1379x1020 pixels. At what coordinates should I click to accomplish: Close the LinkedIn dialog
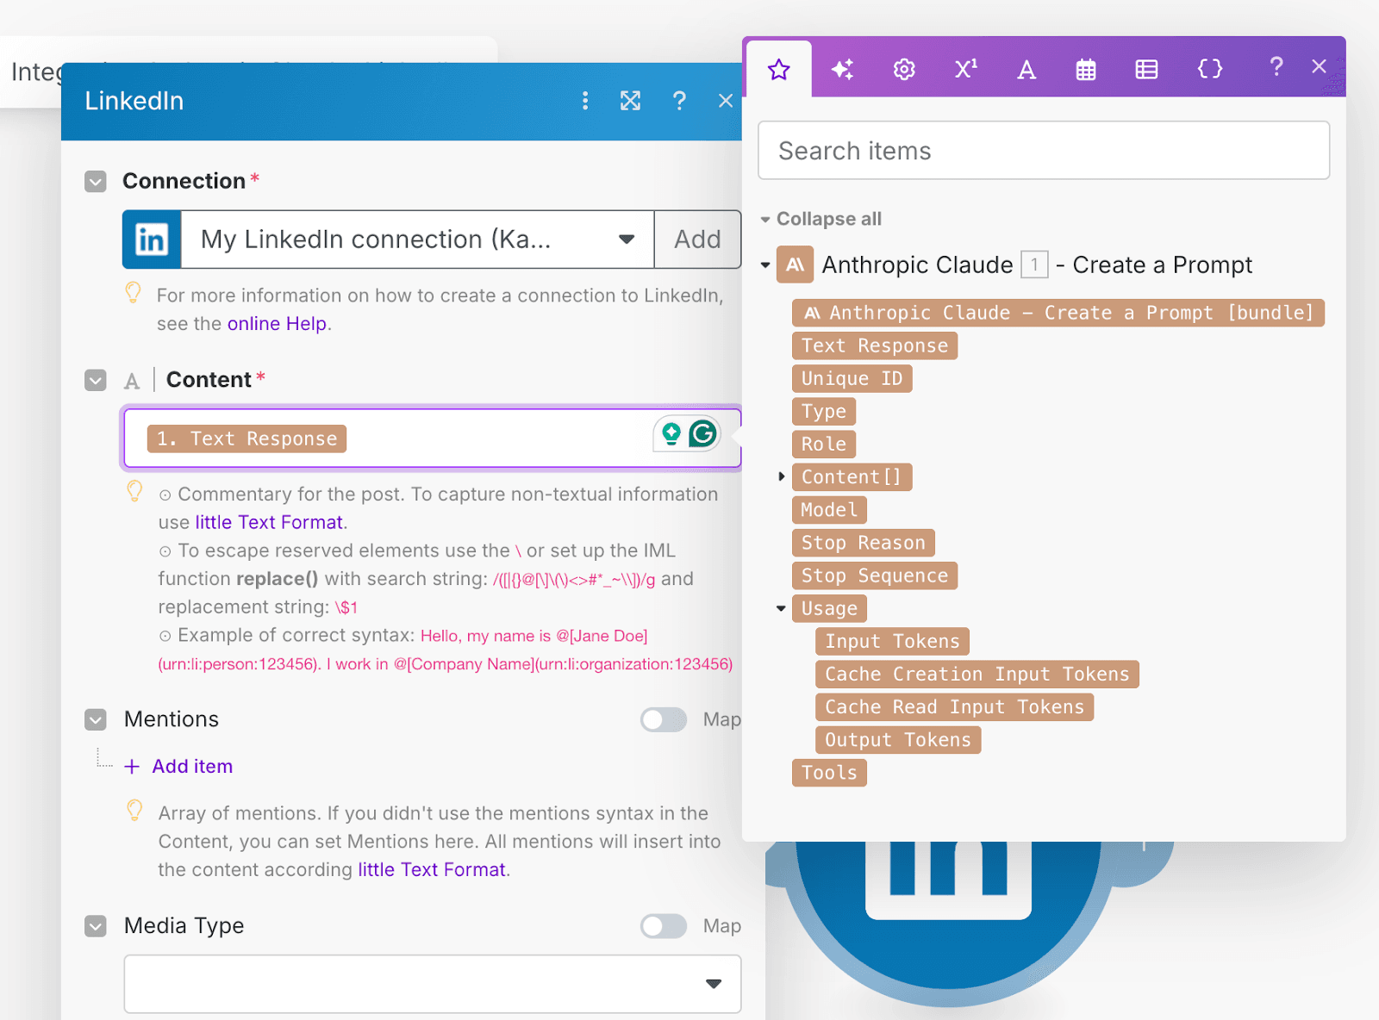coord(726,101)
